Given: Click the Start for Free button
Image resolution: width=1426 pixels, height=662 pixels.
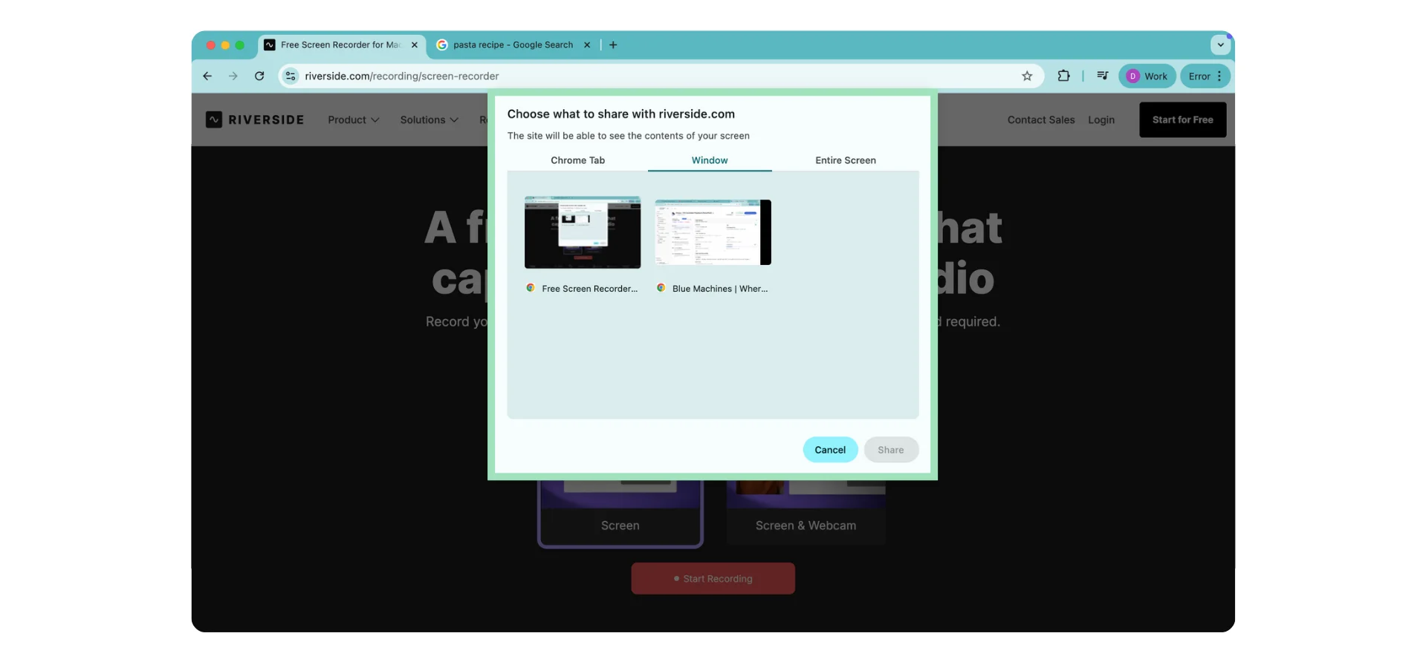Looking at the screenshot, I should pyautogui.click(x=1182, y=119).
